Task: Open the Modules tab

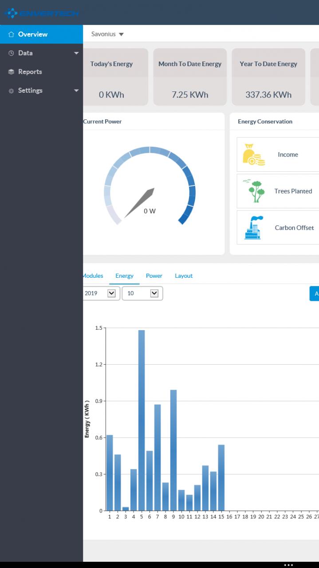Action: (x=93, y=276)
